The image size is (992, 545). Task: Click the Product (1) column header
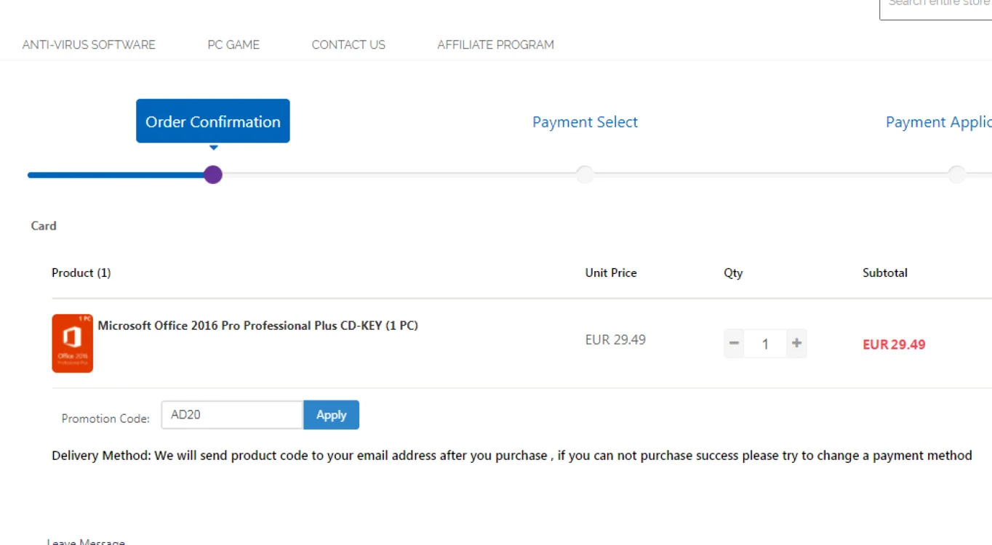[x=81, y=272]
